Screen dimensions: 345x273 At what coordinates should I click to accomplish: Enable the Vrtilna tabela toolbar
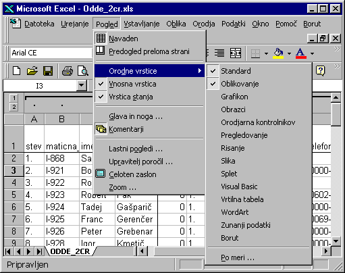(259, 199)
